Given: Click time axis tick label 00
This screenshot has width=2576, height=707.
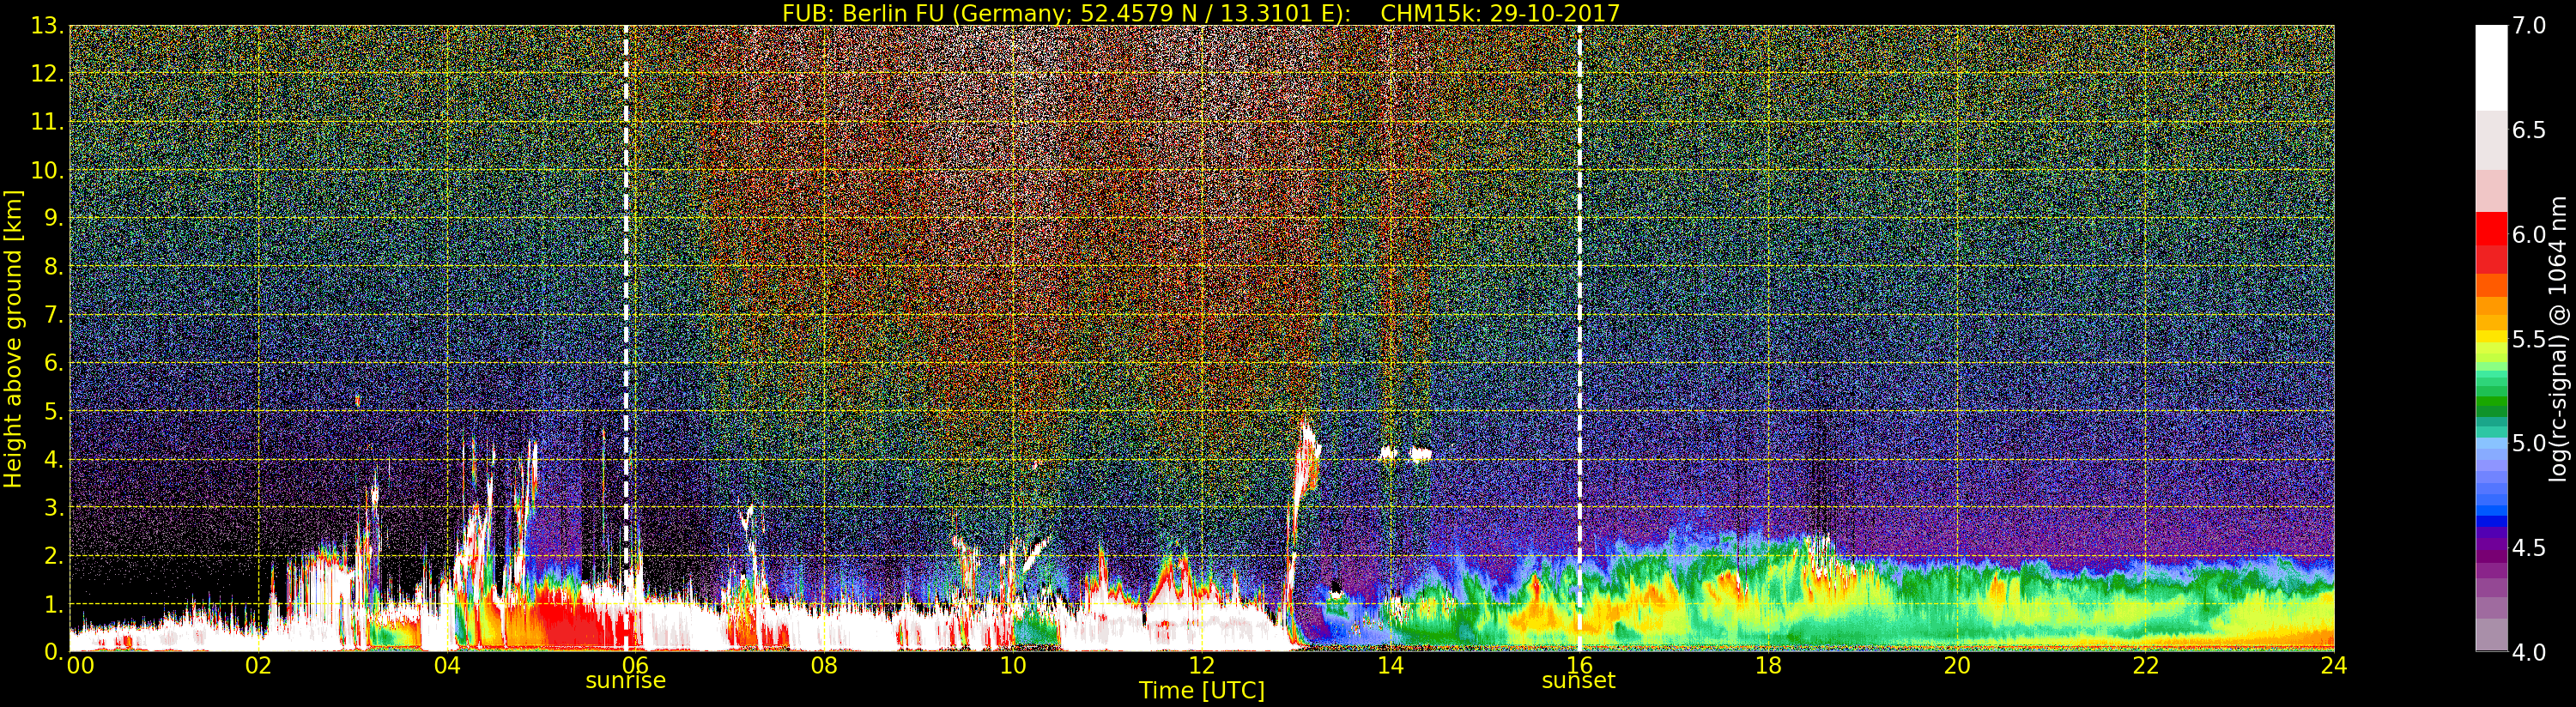Looking at the screenshot, I should [x=80, y=665].
